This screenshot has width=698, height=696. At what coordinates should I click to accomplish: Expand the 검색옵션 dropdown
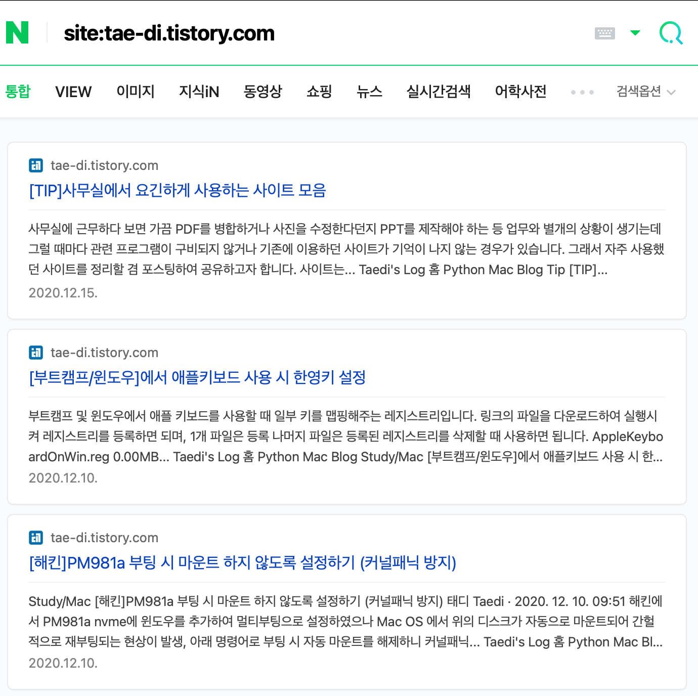point(646,92)
